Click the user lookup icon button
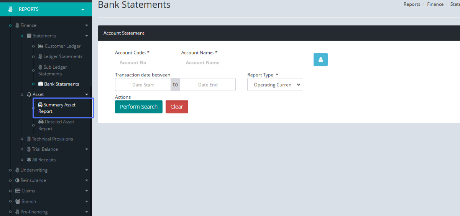 click(320, 59)
